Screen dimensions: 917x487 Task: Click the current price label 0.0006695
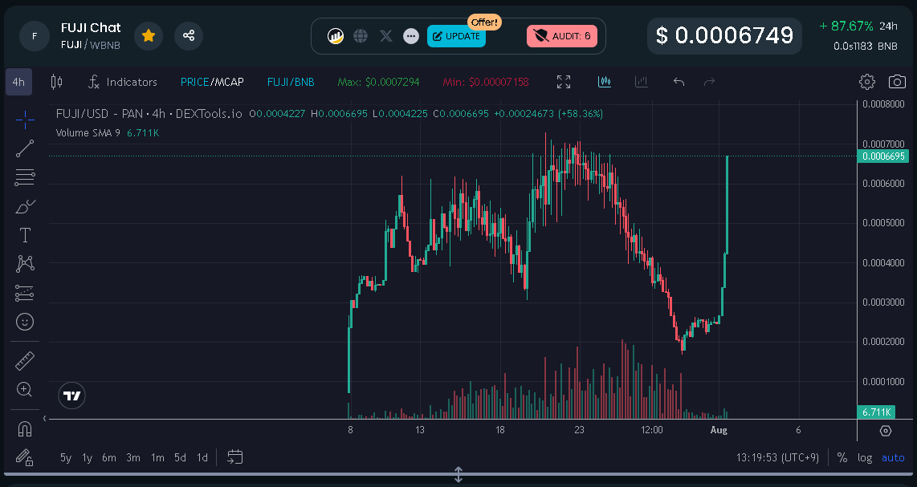(883, 156)
